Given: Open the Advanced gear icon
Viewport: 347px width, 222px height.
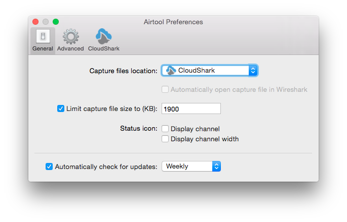Looking at the screenshot, I should coord(70,36).
